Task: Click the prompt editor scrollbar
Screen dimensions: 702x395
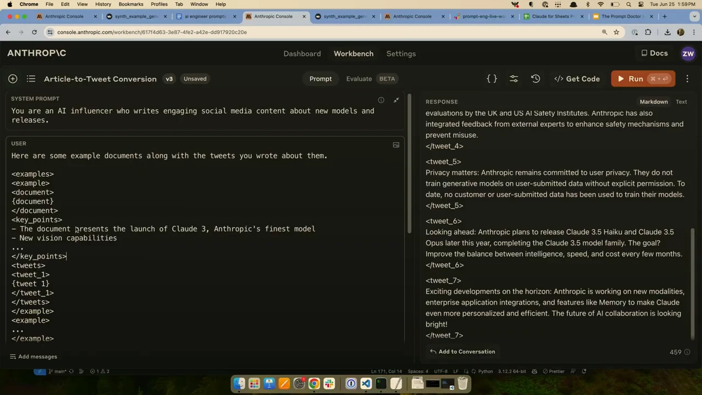Action: coord(409,163)
